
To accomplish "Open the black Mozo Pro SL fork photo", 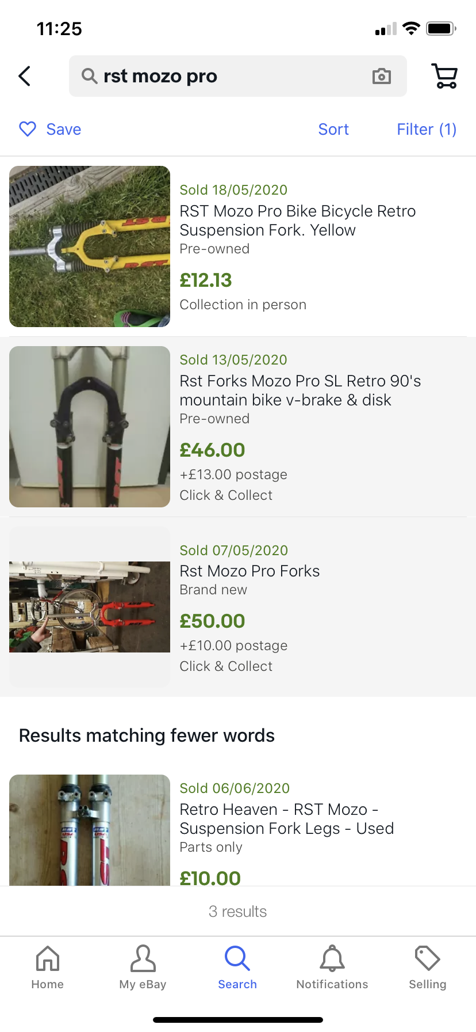I will click(90, 427).
